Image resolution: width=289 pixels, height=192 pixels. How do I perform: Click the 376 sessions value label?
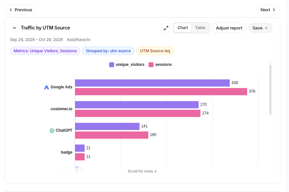pos(252,91)
